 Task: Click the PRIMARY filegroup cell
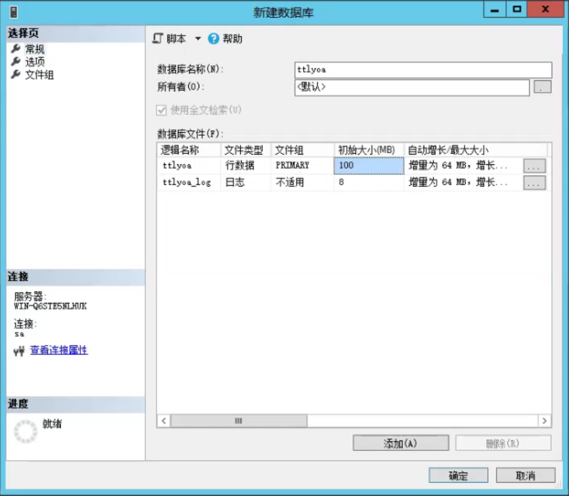[302, 166]
